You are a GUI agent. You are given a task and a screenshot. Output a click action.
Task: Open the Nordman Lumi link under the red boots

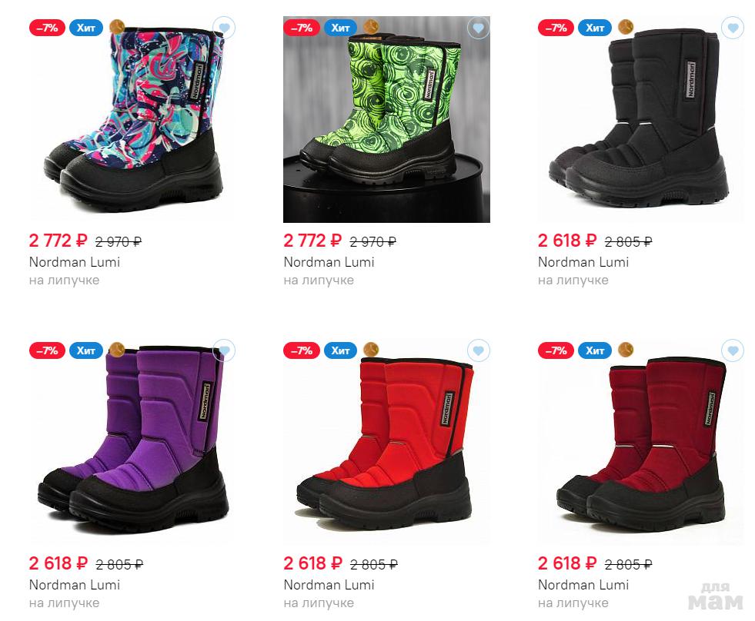[x=329, y=585]
